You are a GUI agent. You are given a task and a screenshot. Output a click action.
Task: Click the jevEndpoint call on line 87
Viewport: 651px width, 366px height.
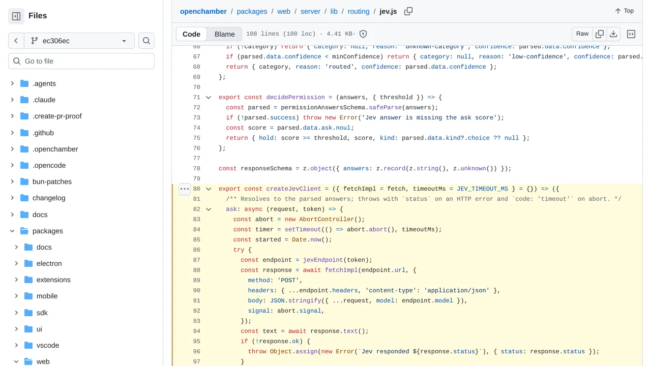[x=323, y=260]
